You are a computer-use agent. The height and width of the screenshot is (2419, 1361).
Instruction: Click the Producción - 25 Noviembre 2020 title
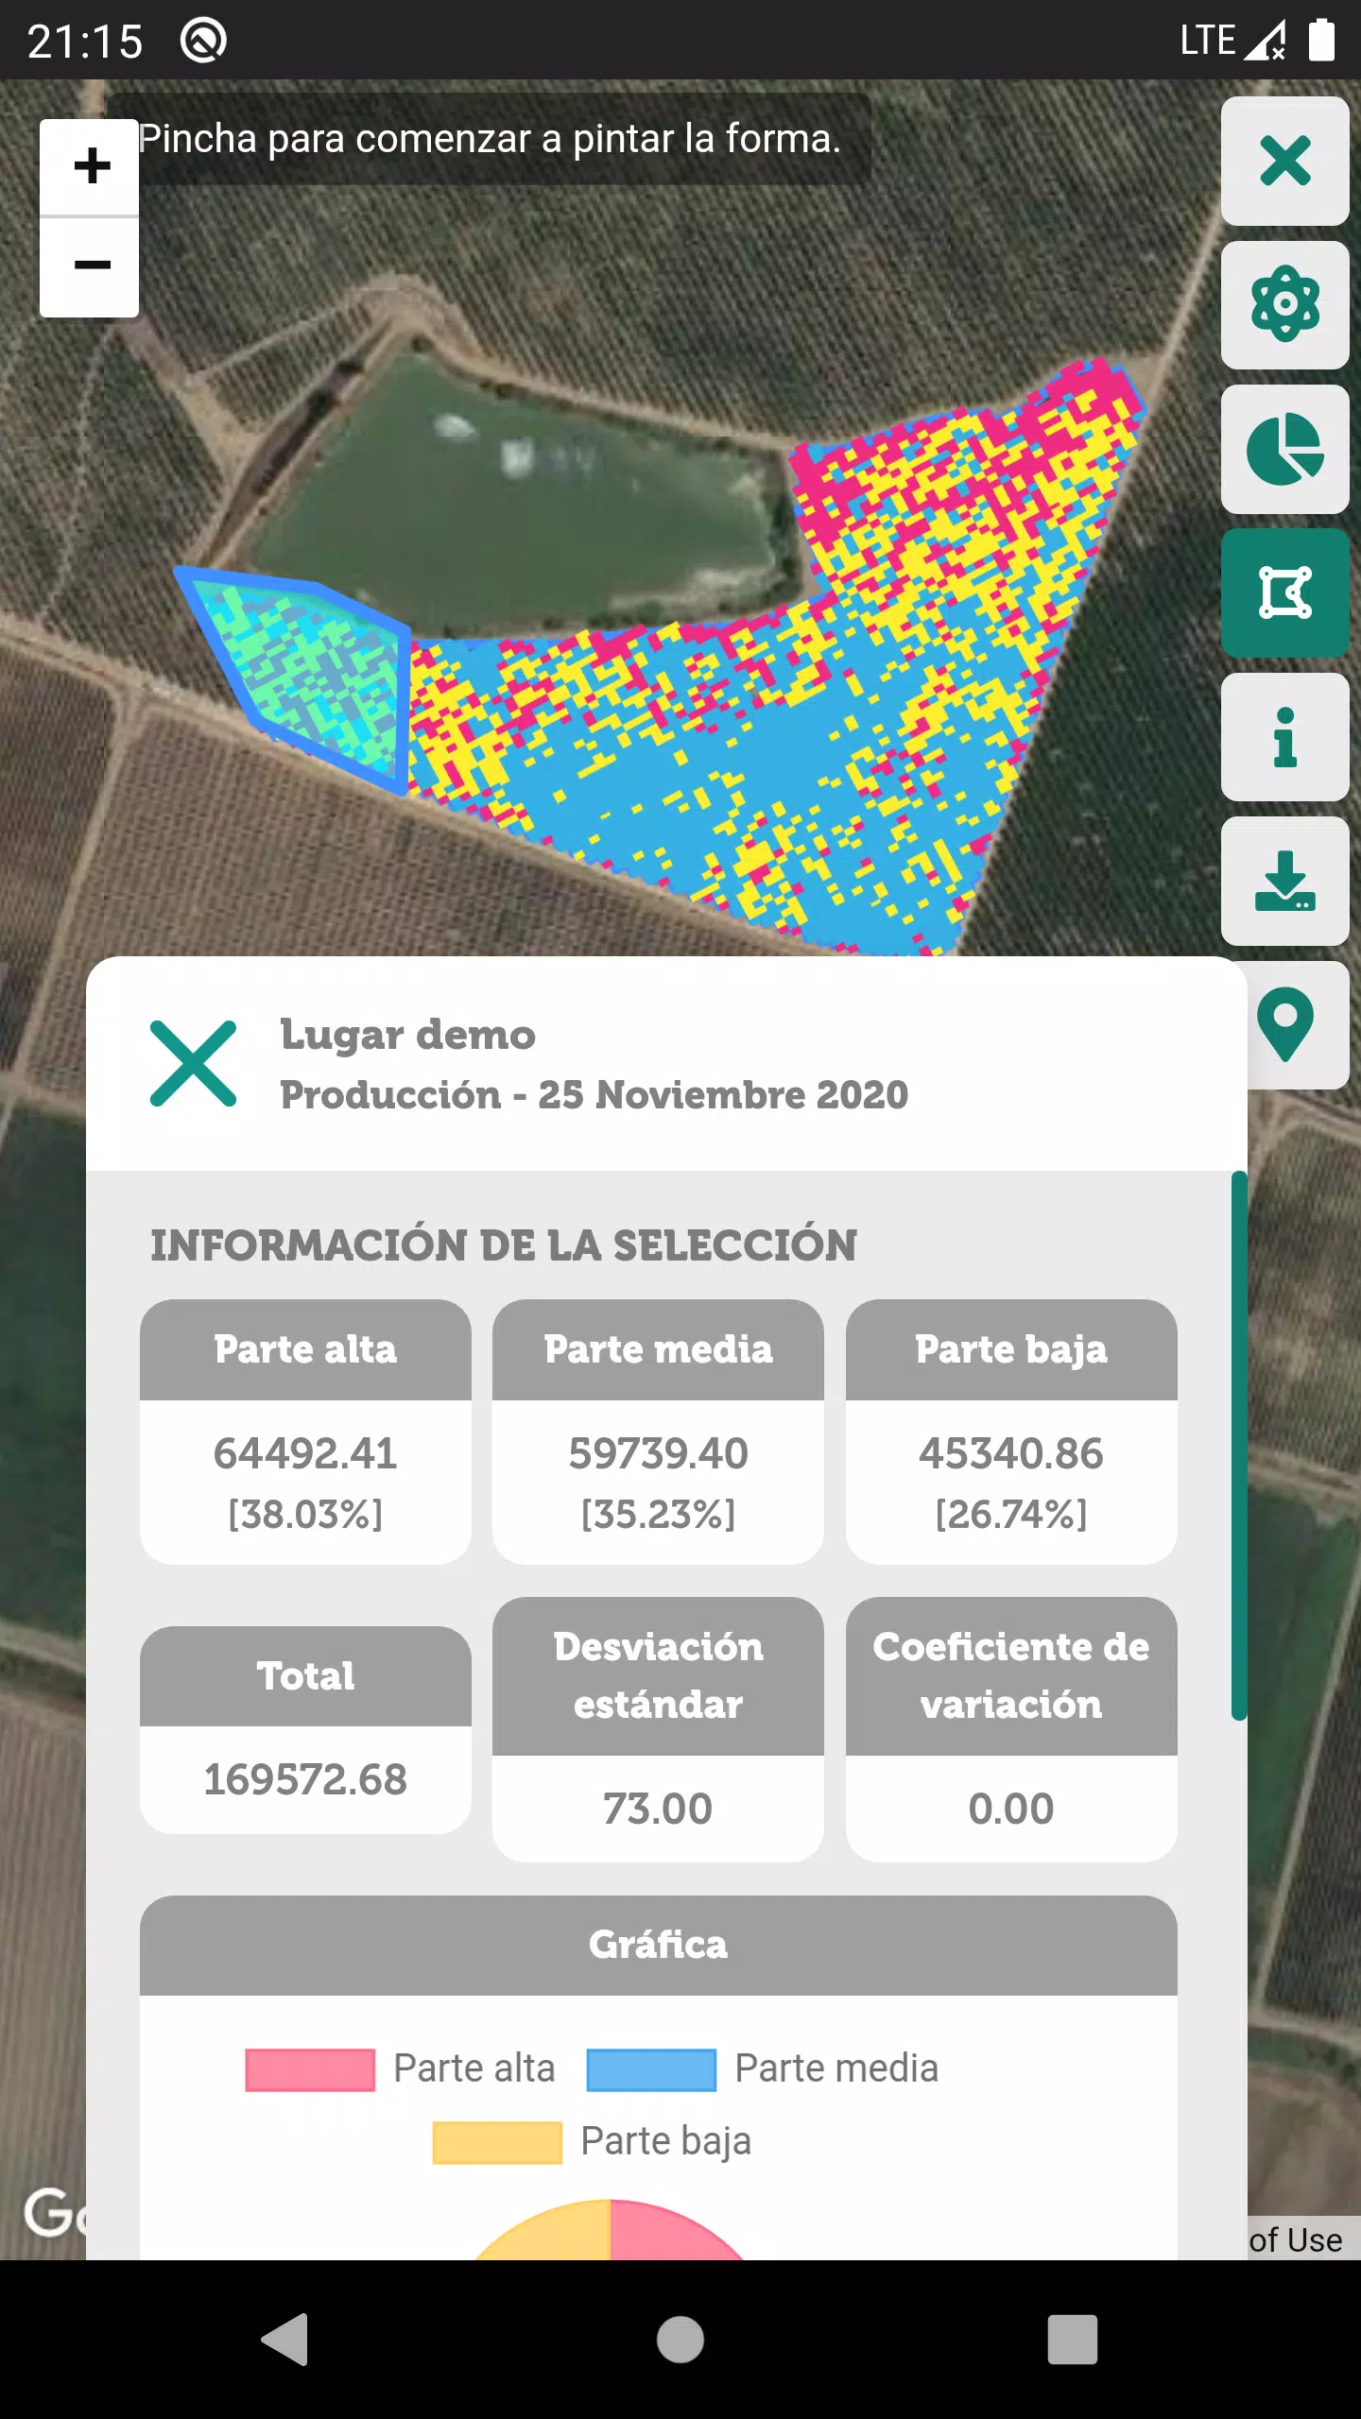(594, 1095)
